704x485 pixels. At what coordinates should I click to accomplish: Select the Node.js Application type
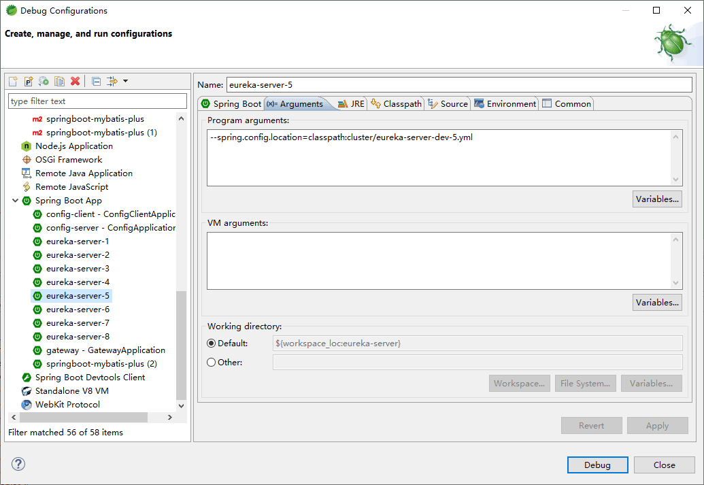coord(67,146)
